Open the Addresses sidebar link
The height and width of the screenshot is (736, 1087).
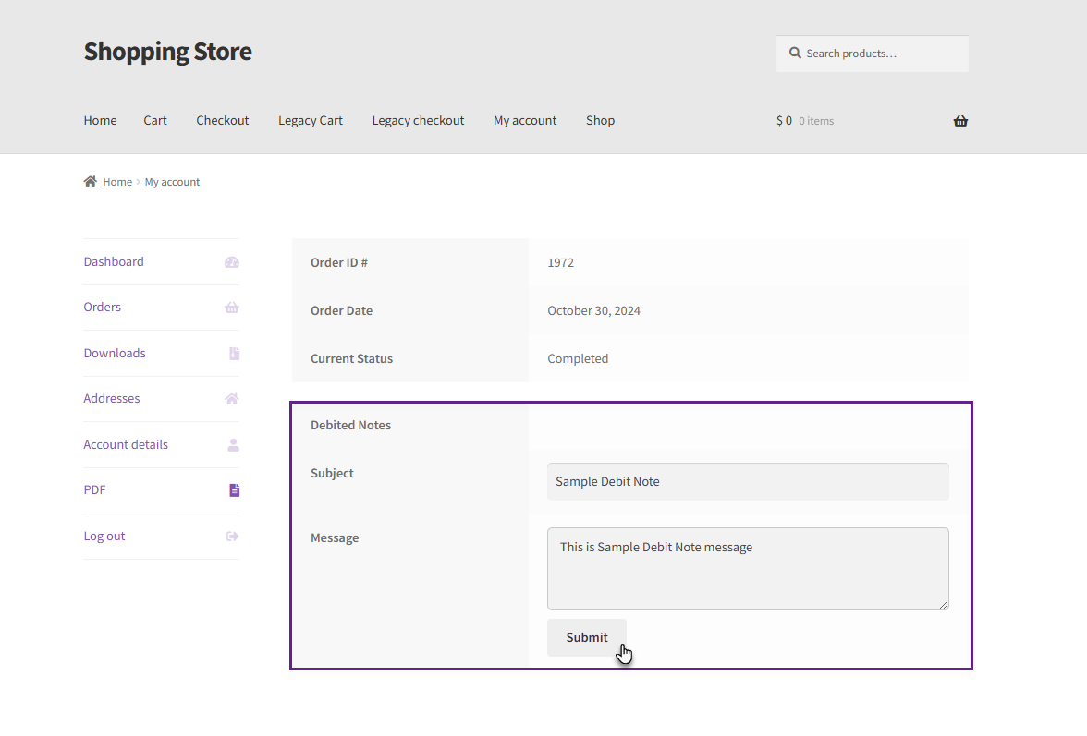[x=112, y=398]
